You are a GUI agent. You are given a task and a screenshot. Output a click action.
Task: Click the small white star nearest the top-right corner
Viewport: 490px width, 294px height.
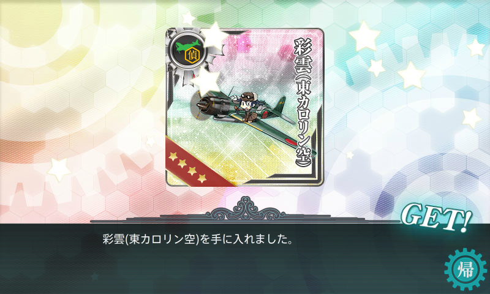coord(476,48)
